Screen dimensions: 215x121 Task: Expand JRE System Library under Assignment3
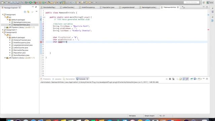[x=5, y=58]
